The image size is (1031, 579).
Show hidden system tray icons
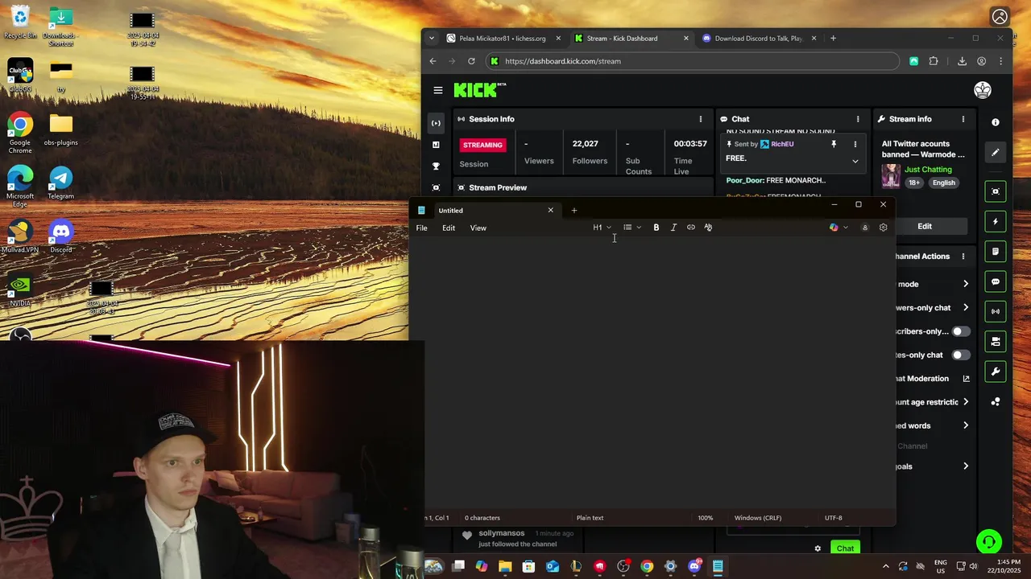[885, 566]
